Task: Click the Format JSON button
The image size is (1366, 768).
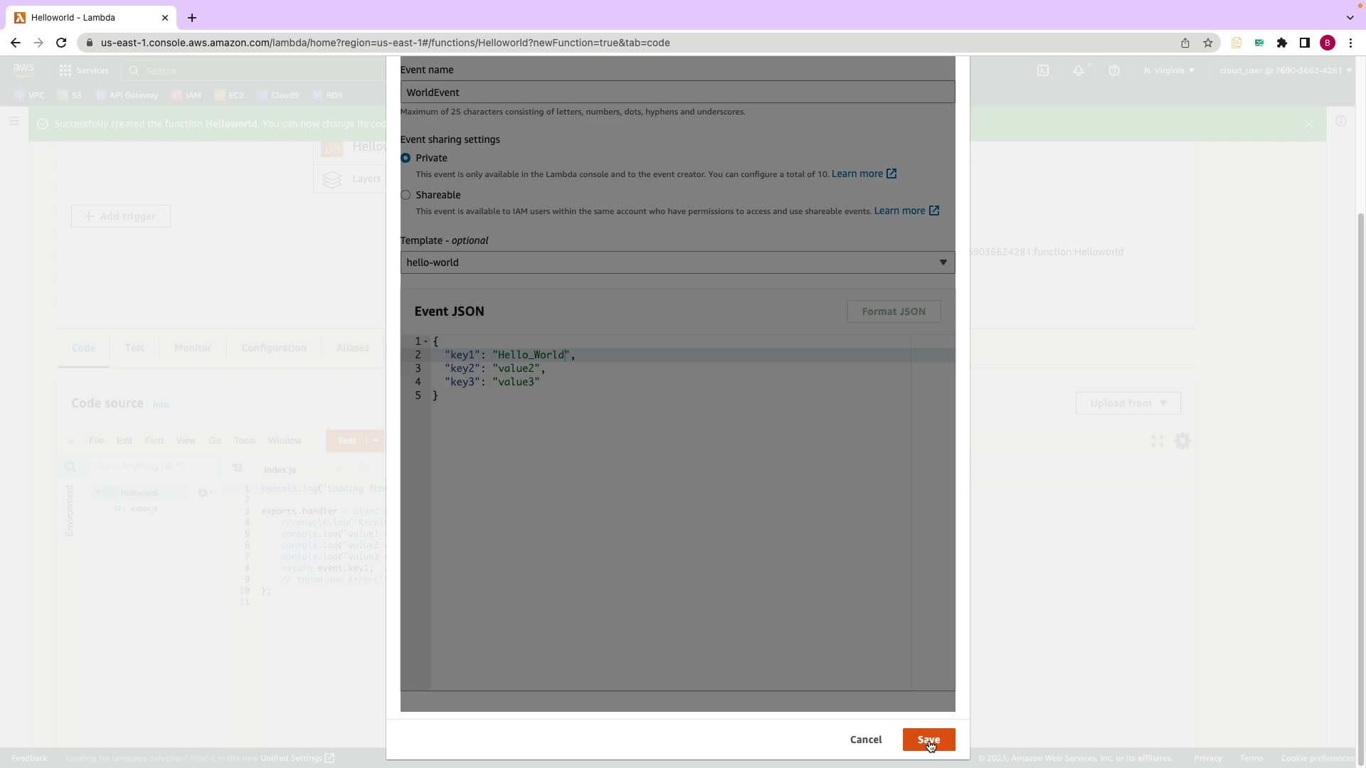Action: 893,311
